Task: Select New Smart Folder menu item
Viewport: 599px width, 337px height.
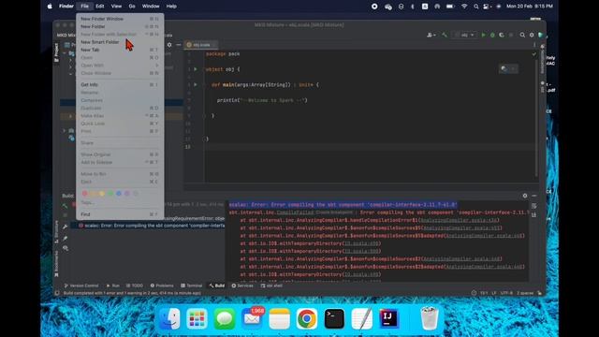Action: [x=120, y=42]
